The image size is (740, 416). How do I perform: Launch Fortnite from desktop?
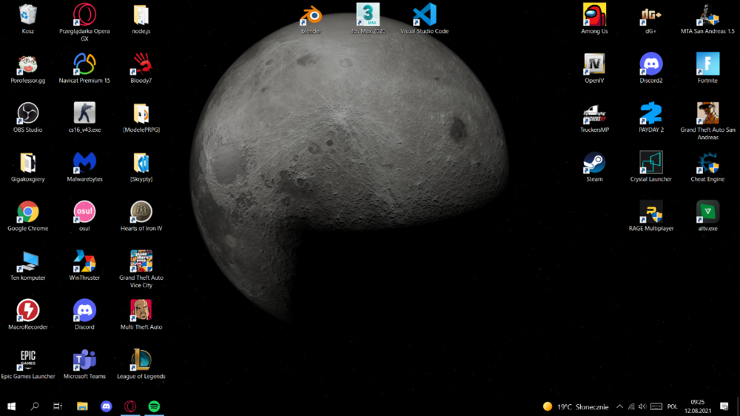tap(707, 69)
